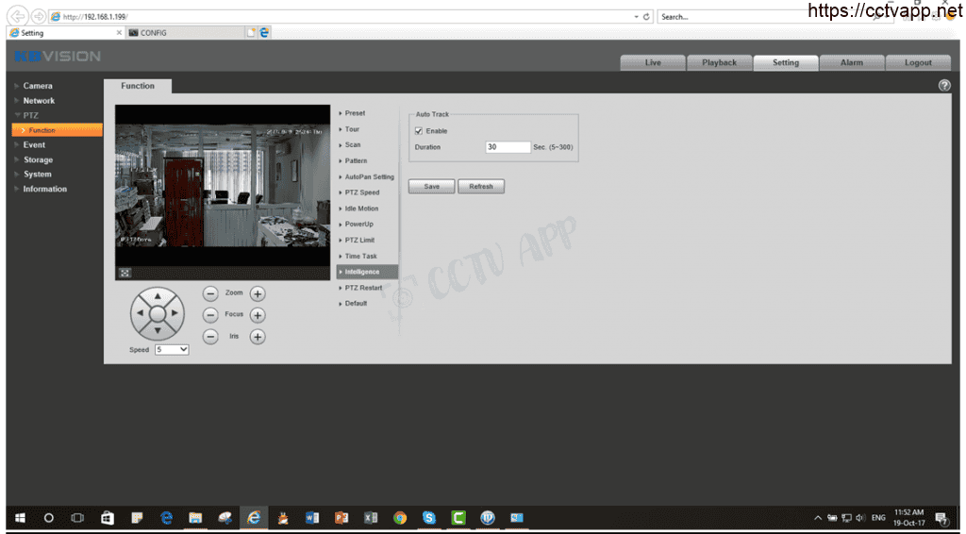Expand the Camera section in sidebar
The image size is (966, 534).
coord(38,86)
